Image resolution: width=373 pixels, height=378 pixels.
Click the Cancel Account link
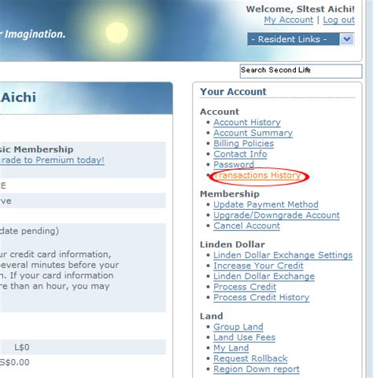pyautogui.click(x=246, y=226)
